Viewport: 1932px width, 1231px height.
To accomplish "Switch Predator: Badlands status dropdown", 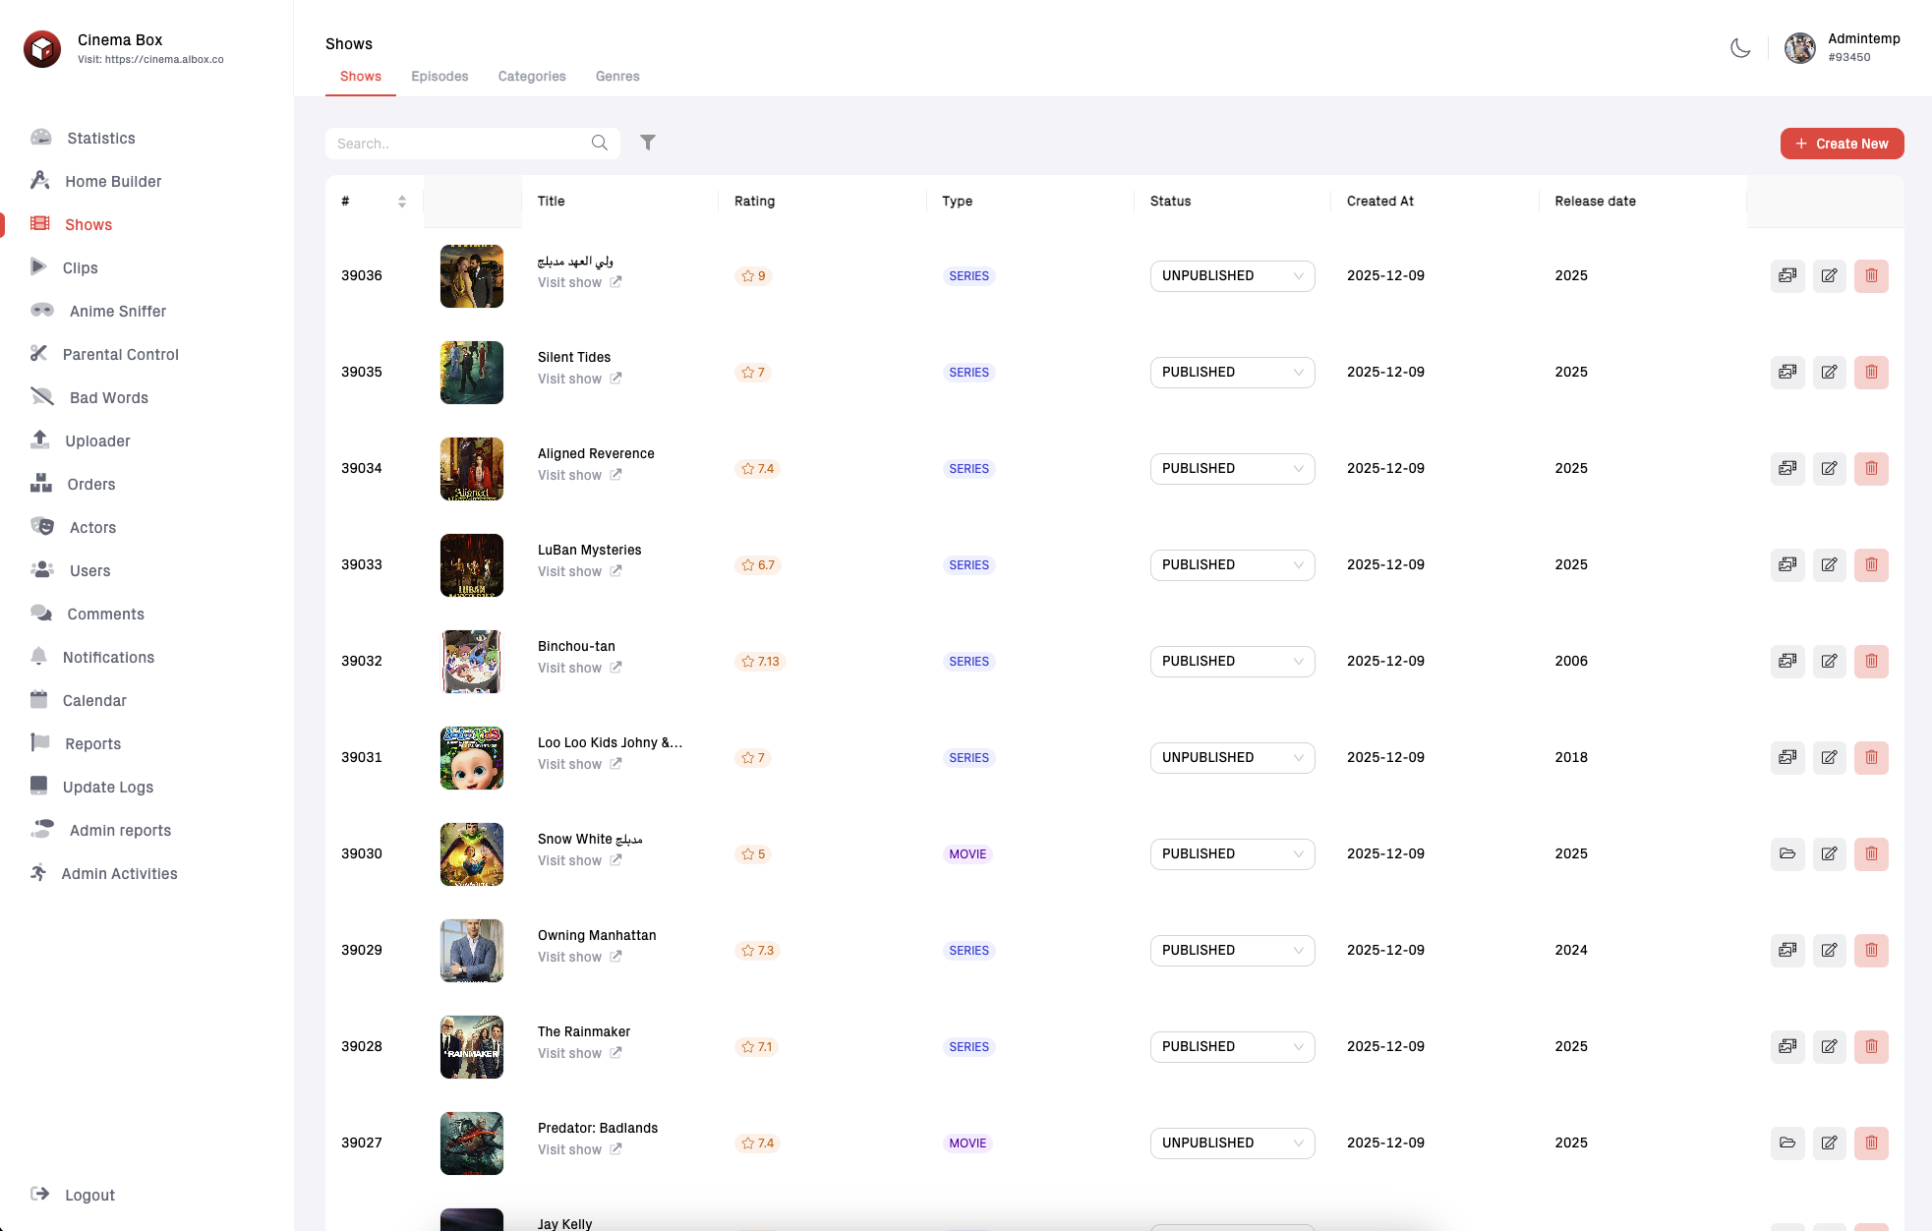I will (1232, 1143).
